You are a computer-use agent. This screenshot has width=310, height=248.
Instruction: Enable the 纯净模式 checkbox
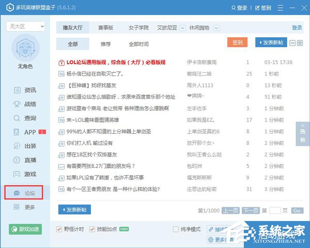(x=176, y=229)
